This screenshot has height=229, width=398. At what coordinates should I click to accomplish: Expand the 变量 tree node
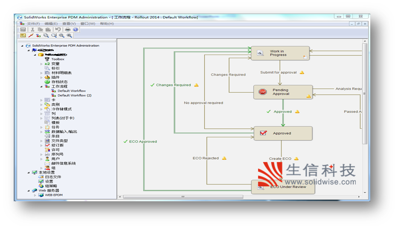[x=41, y=64]
